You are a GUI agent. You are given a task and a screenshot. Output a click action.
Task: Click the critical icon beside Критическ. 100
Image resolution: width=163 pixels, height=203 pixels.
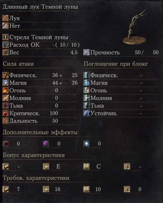[x=6, y=113]
